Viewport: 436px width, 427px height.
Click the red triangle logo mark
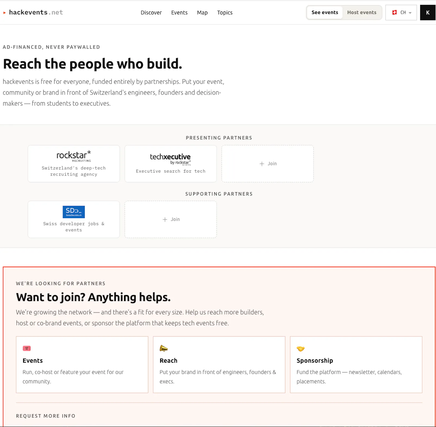[4, 13]
